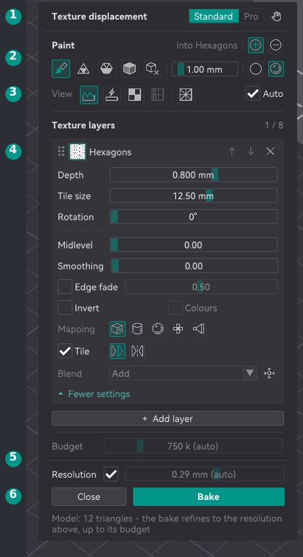The height and width of the screenshot is (557, 303).
Task: Click the Midlevel slider field
Action: pyautogui.click(x=193, y=245)
